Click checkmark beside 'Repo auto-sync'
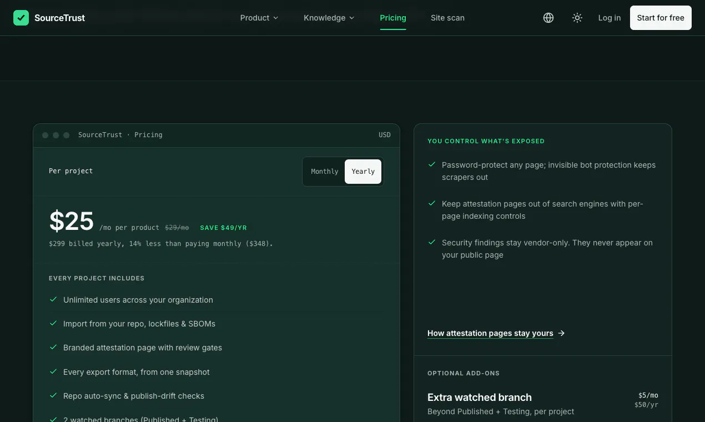This screenshot has width=705, height=422. (x=53, y=395)
